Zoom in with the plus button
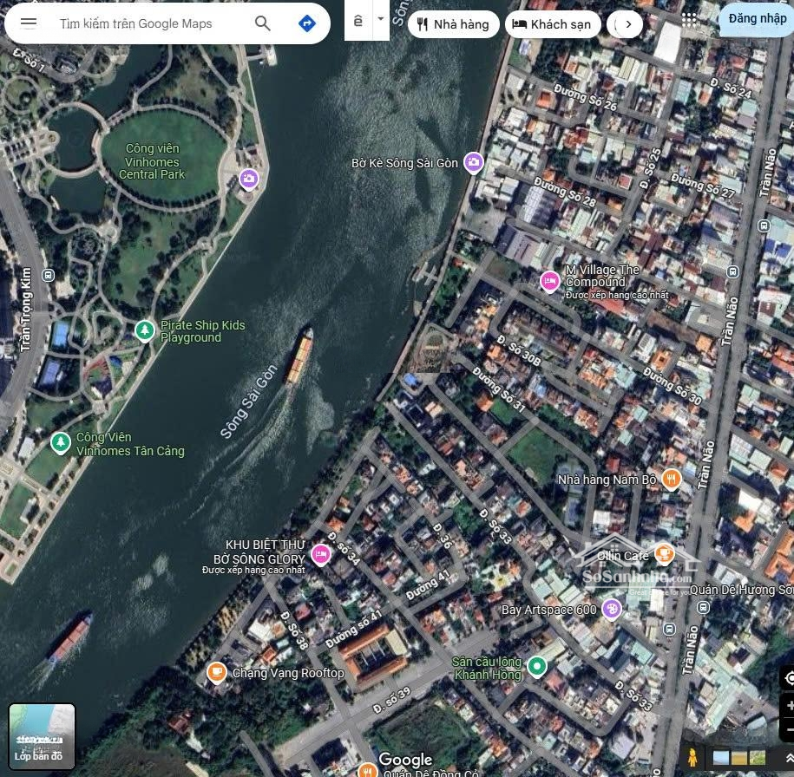The width and height of the screenshot is (794, 777). click(788, 705)
